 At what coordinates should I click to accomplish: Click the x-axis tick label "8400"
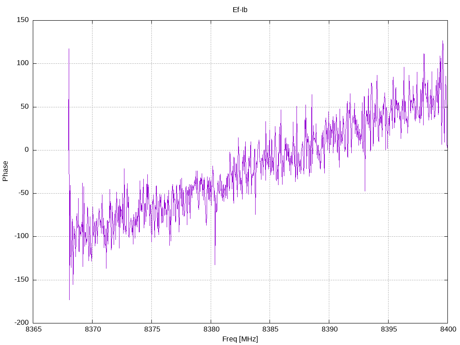pos(448,329)
